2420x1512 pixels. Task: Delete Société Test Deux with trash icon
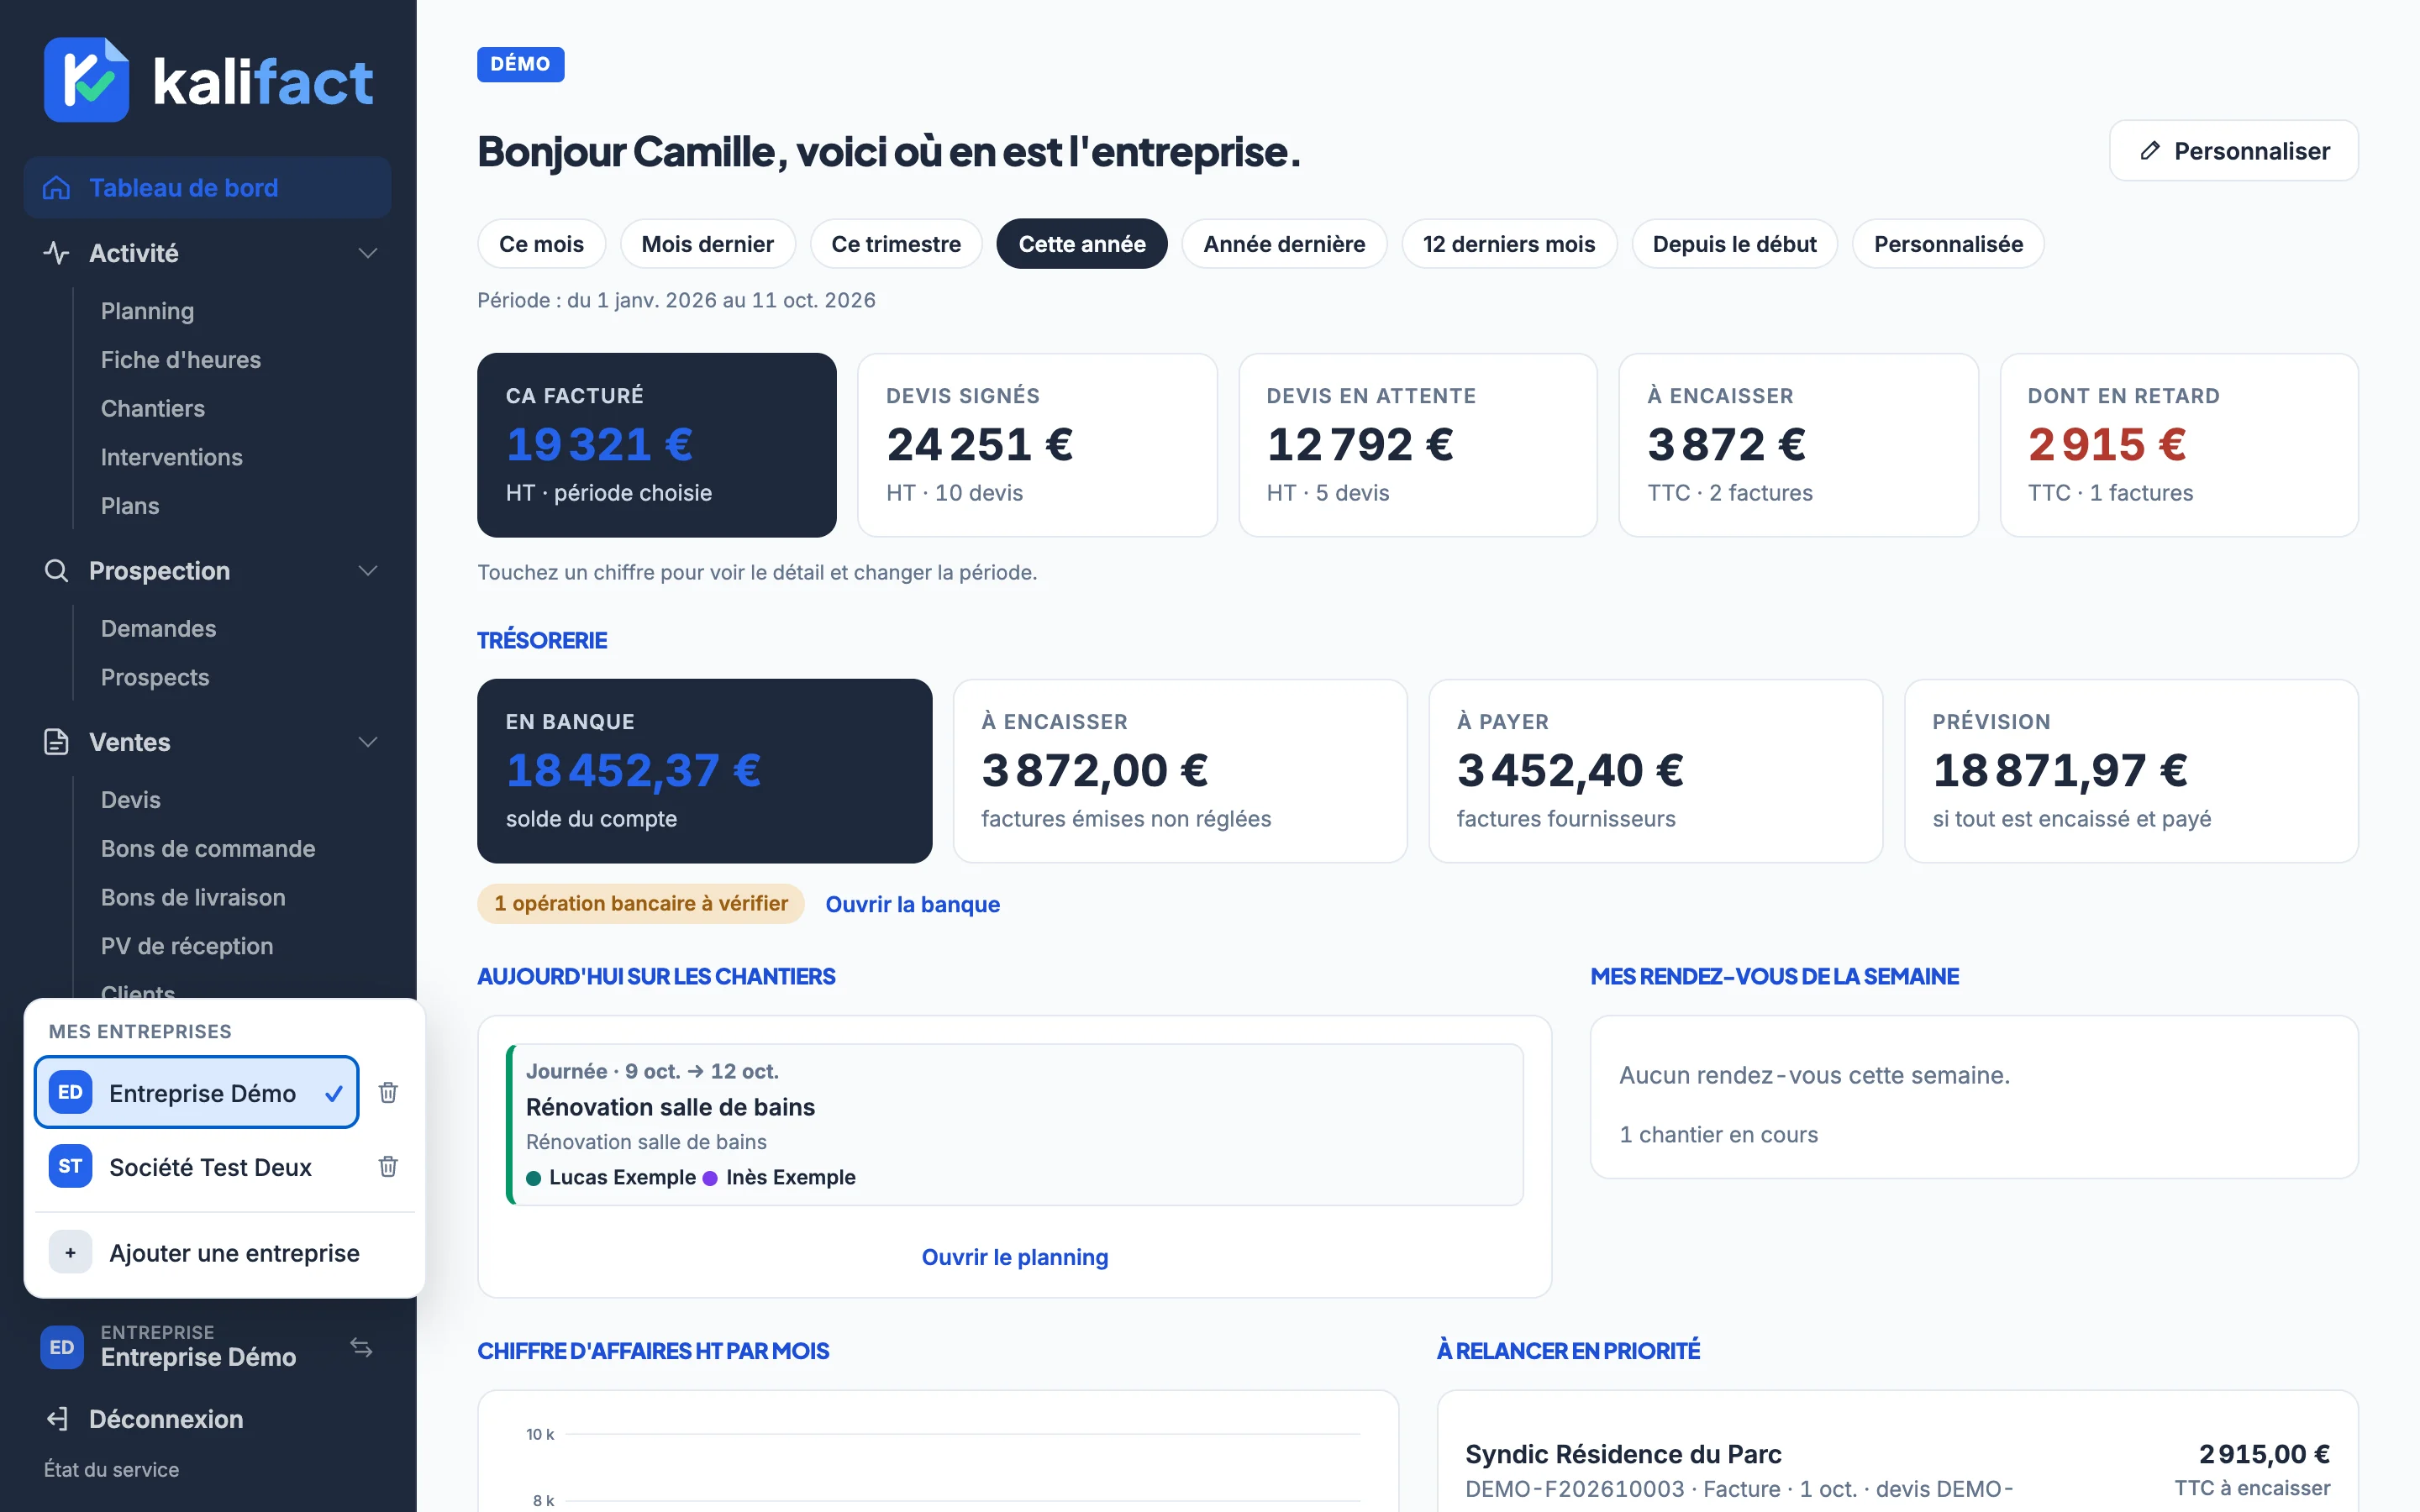tap(388, 1166)
